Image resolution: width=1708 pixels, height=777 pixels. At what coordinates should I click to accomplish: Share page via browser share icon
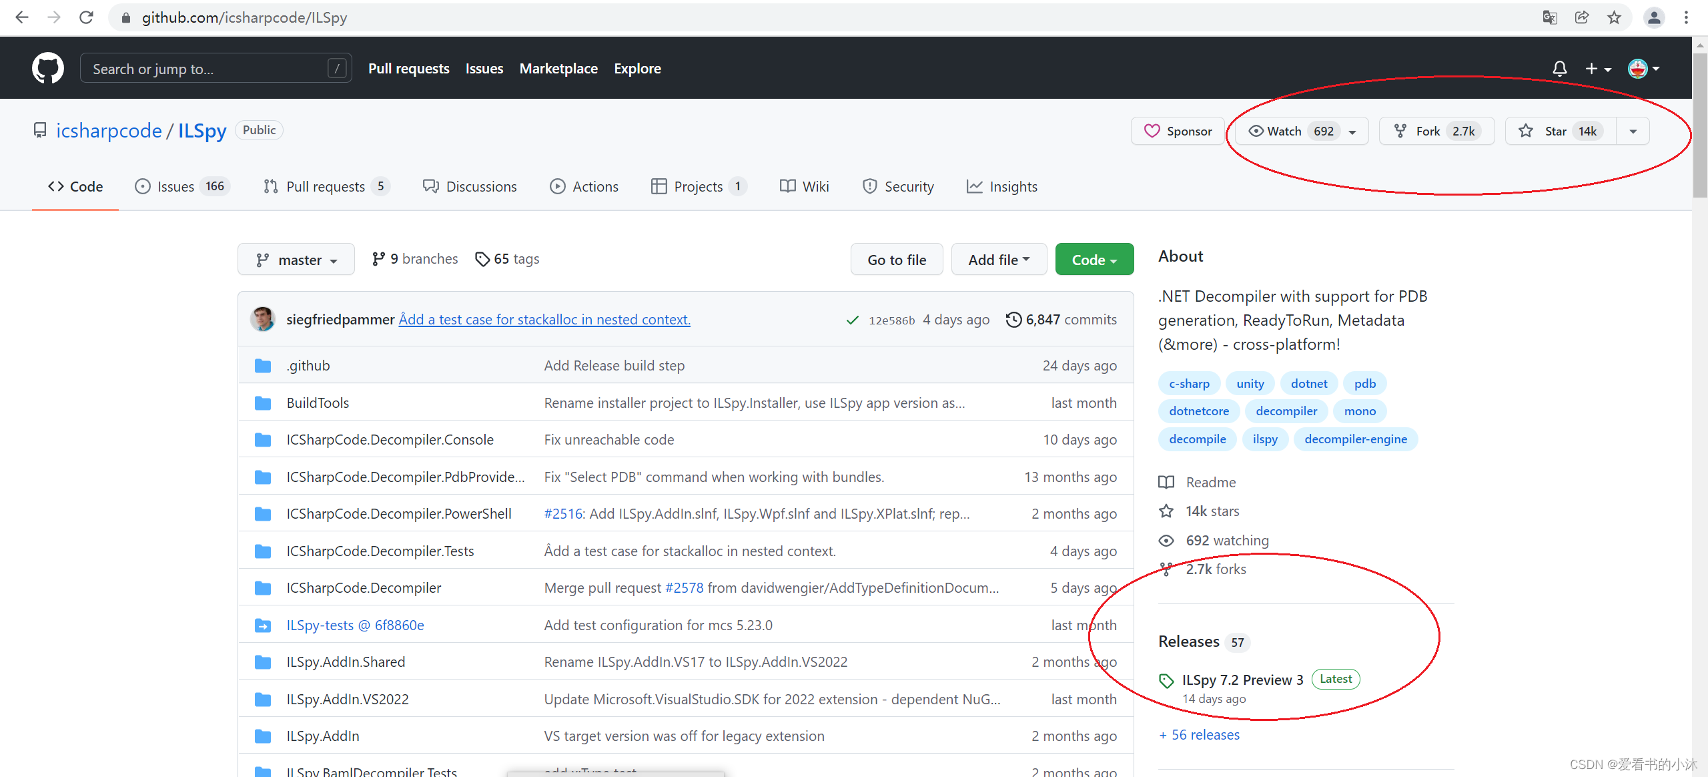[1582, 17]
